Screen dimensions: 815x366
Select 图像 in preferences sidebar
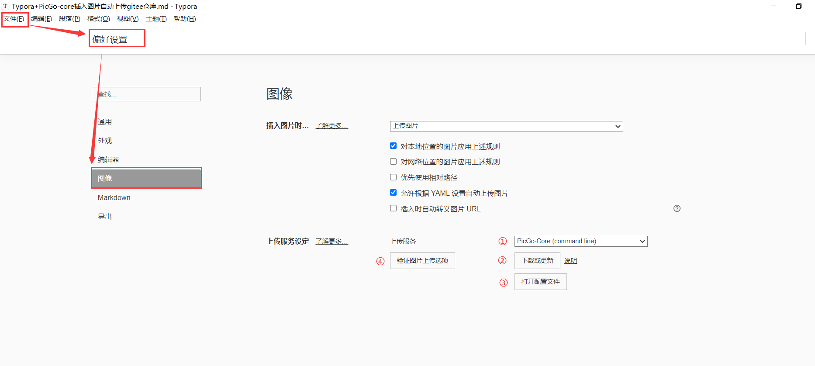146,178
